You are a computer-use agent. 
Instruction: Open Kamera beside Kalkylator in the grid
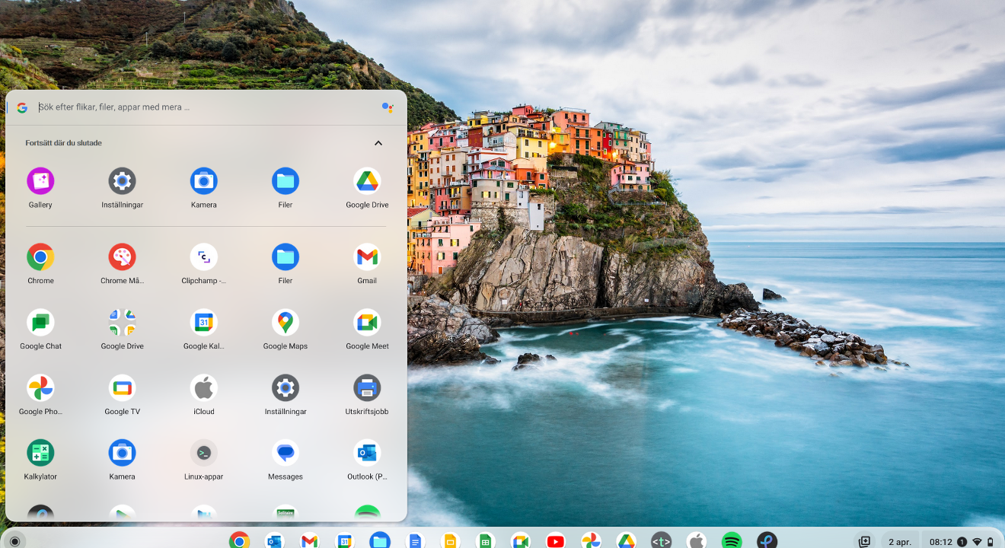122,454
